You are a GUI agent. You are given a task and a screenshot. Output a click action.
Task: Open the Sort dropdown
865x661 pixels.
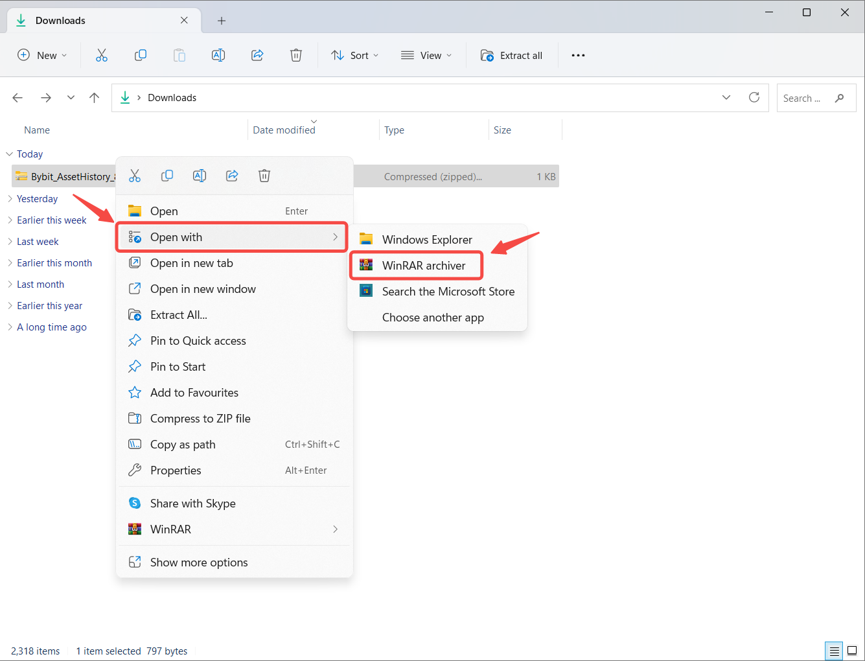[x=354, y=56]
